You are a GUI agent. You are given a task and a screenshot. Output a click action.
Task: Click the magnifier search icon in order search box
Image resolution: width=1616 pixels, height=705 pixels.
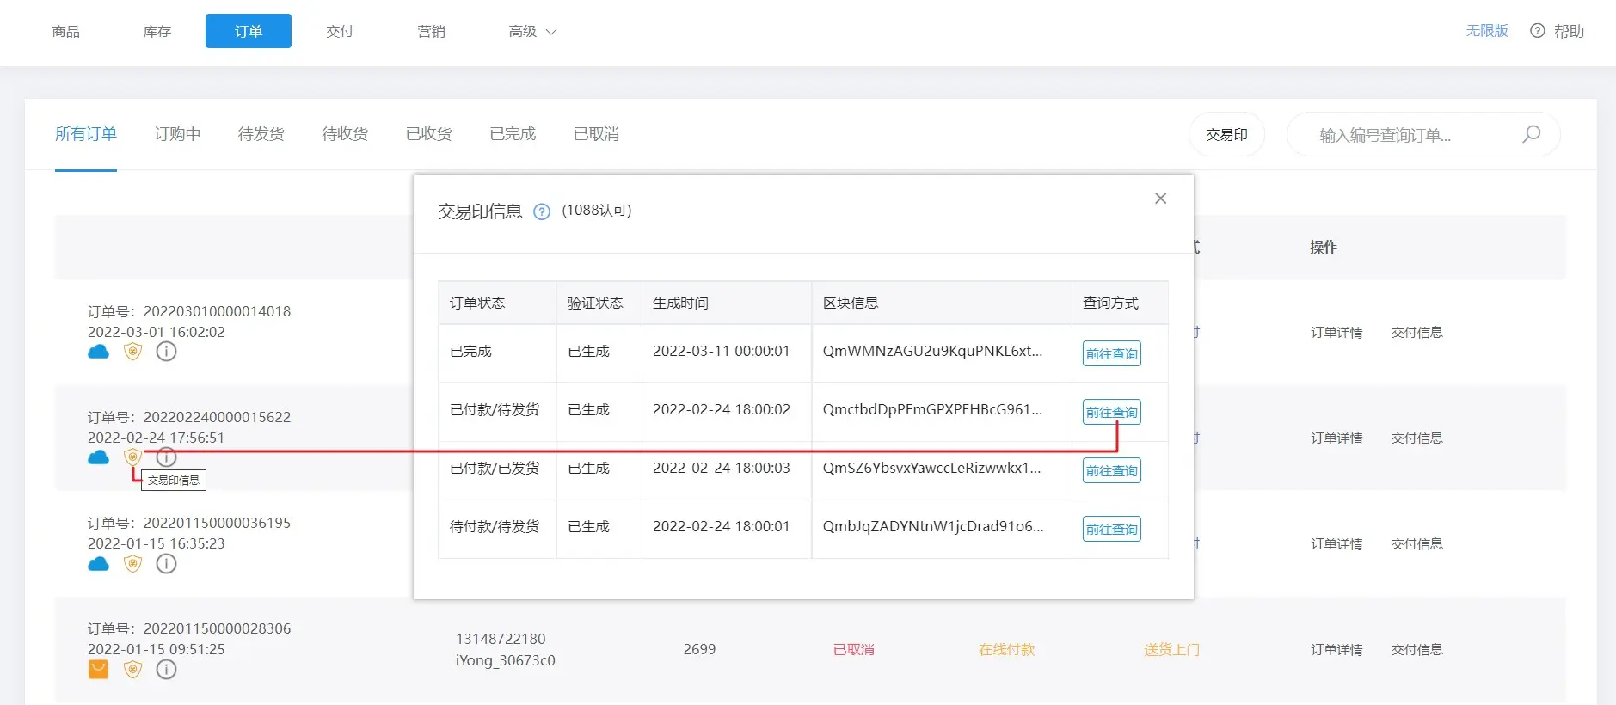pyautogui.click(x=1531, y=134)
